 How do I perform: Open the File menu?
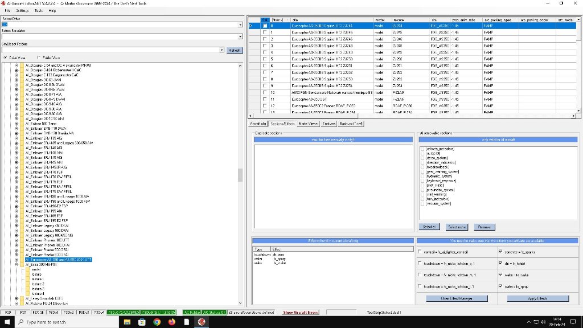click(7, 11)
